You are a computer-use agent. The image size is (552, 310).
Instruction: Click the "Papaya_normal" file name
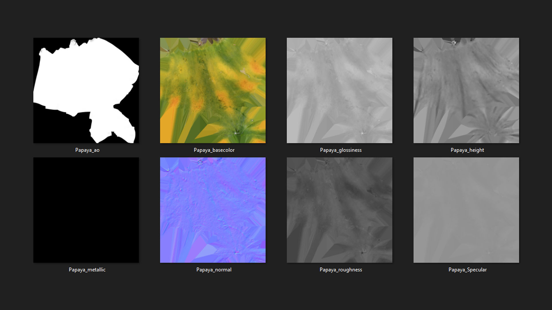[x=214, y=270]
